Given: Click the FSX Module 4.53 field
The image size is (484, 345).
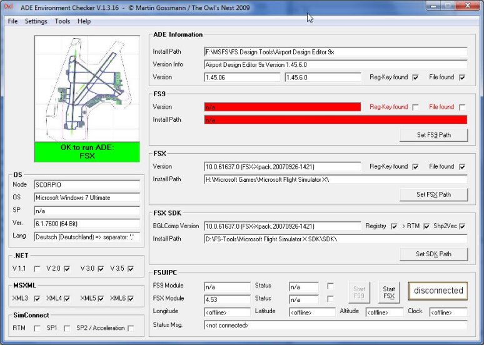Looking at the screenshot, I should pos(227,299).
